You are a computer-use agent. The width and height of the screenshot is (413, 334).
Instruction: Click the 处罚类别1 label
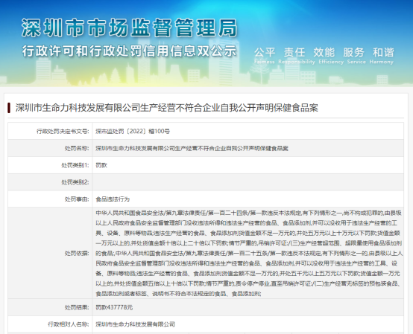tap(75, 165)
